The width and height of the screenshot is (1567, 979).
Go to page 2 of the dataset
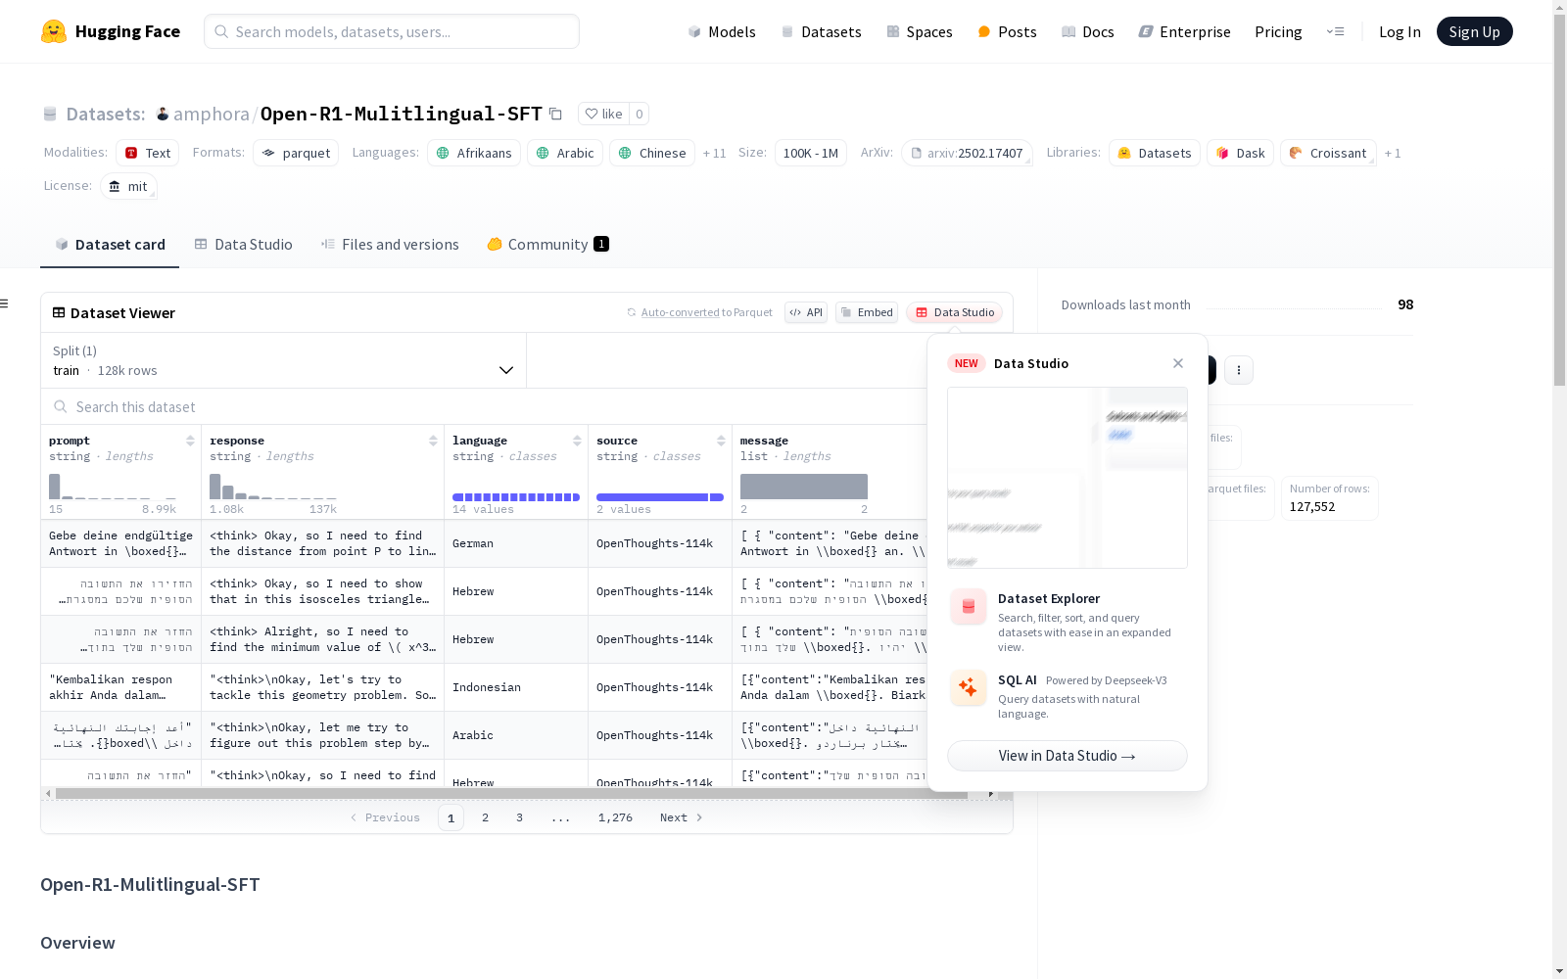coord(485,817)
